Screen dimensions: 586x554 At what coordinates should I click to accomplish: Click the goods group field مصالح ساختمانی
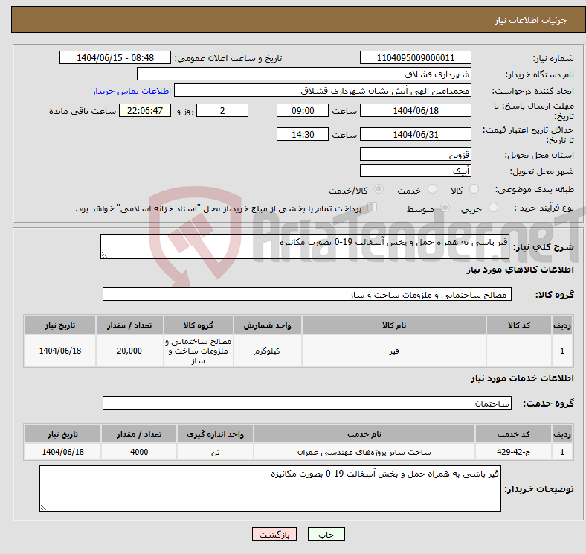(x=307, y=294)
